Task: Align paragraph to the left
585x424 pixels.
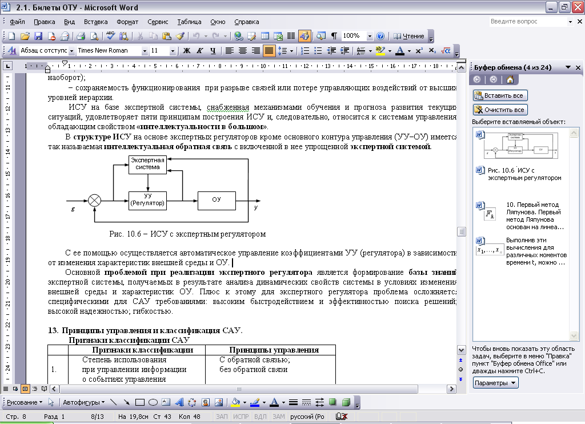Action: tap(229, 50)
